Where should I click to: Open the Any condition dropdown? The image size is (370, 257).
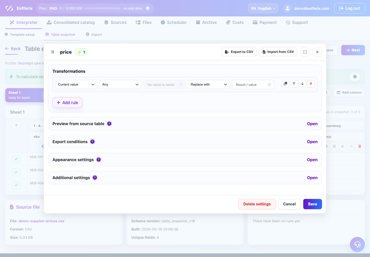(x=121, y=84)
